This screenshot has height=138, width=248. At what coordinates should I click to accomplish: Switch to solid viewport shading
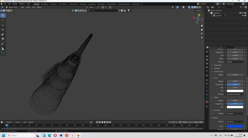(x=195, y=7)
